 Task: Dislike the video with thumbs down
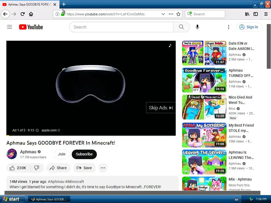pyautogui.click(x=37, y=168)
